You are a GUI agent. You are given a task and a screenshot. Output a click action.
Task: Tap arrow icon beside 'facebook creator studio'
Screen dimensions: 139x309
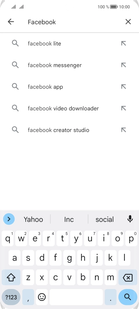(x=123, y=130)
